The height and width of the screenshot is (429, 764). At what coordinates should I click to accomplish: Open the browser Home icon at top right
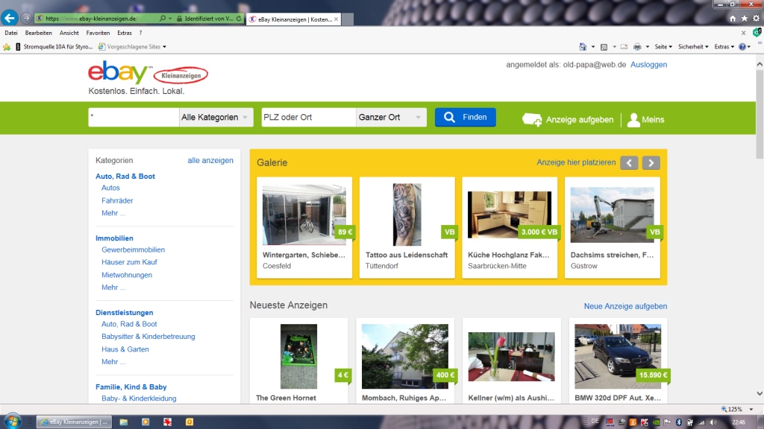click(x=733, y=19)
